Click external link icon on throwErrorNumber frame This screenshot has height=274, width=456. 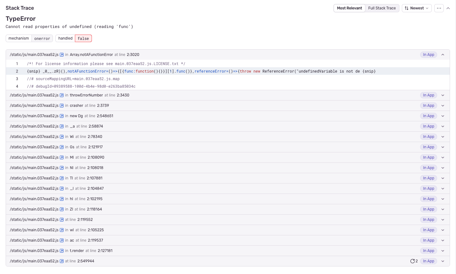[x=62, y=95]
